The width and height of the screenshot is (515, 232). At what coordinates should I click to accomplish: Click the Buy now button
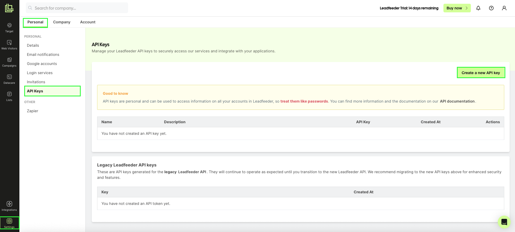pos(457,8)
